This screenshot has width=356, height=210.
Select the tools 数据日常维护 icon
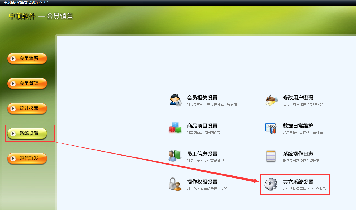pos(271,128)
